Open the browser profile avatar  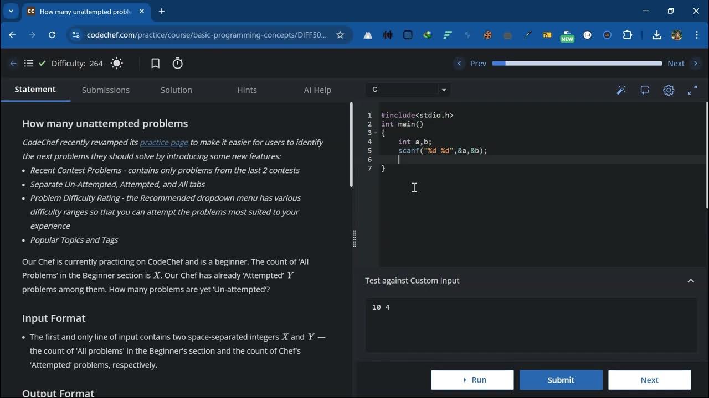coord(676,35)
